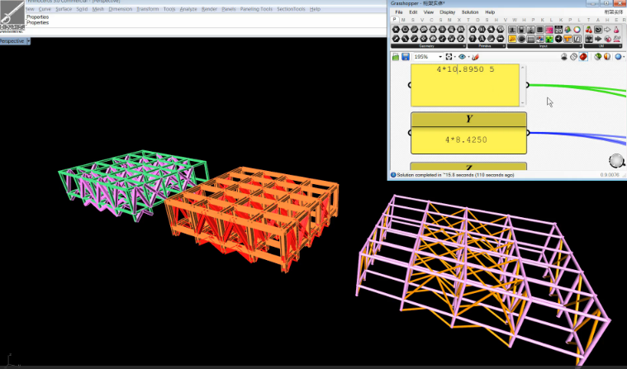Select the hexagon arrow icon at Primitive panel end

click(501, 39)
